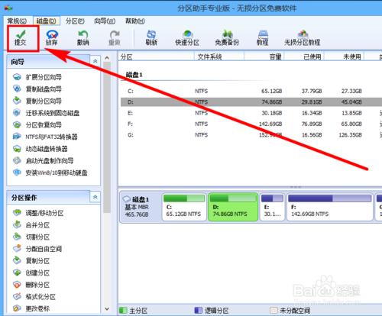The image size is (382, 316).
Task: Sort by the 分区 column header
Action: (156, 56)
